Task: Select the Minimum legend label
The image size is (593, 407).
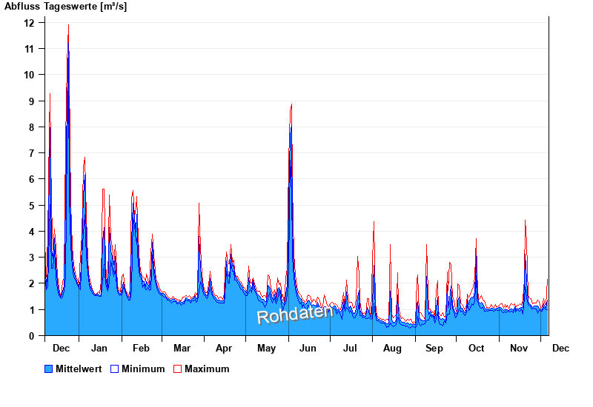Action: (143, 369)
